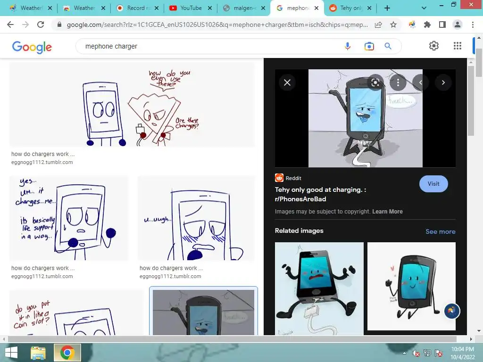This screenshot has height=362, width=483.
Task: Switch to the malgen tab
Action: coord(243,8)
